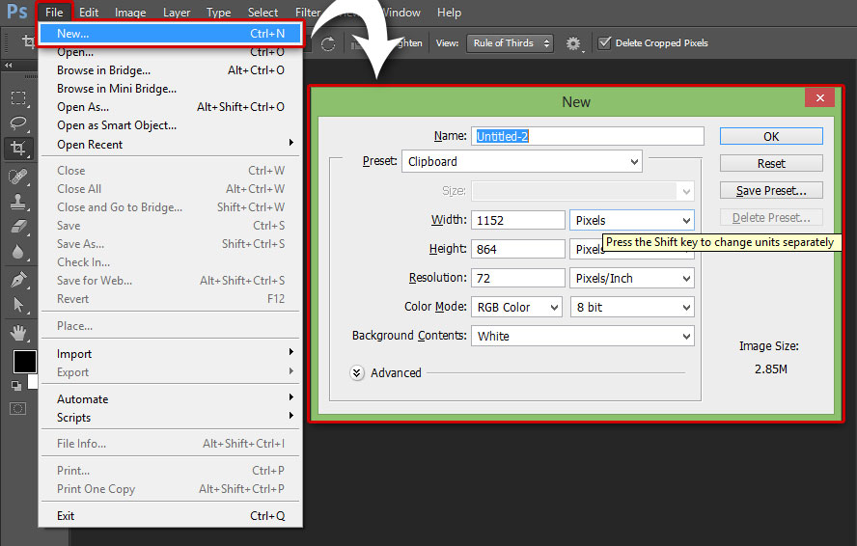Expand the Automate submenu
The height and width of the screenshot is (546, 857).
point(171,399)
